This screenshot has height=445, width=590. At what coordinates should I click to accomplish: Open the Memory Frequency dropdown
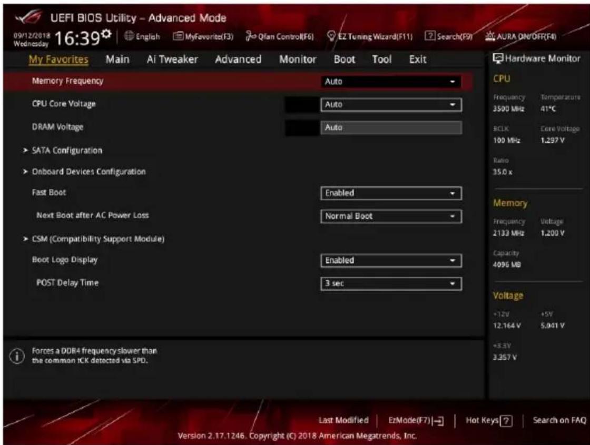391,82
